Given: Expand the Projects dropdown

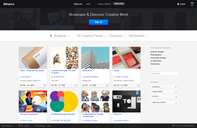Looking at the screenshot, I should [68, 36].
